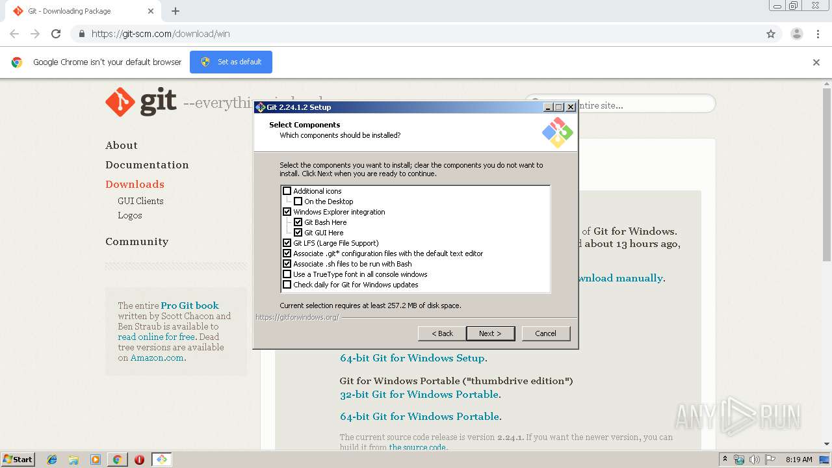
Task: Reload the page in Chrome
Action: click(56, 34)
